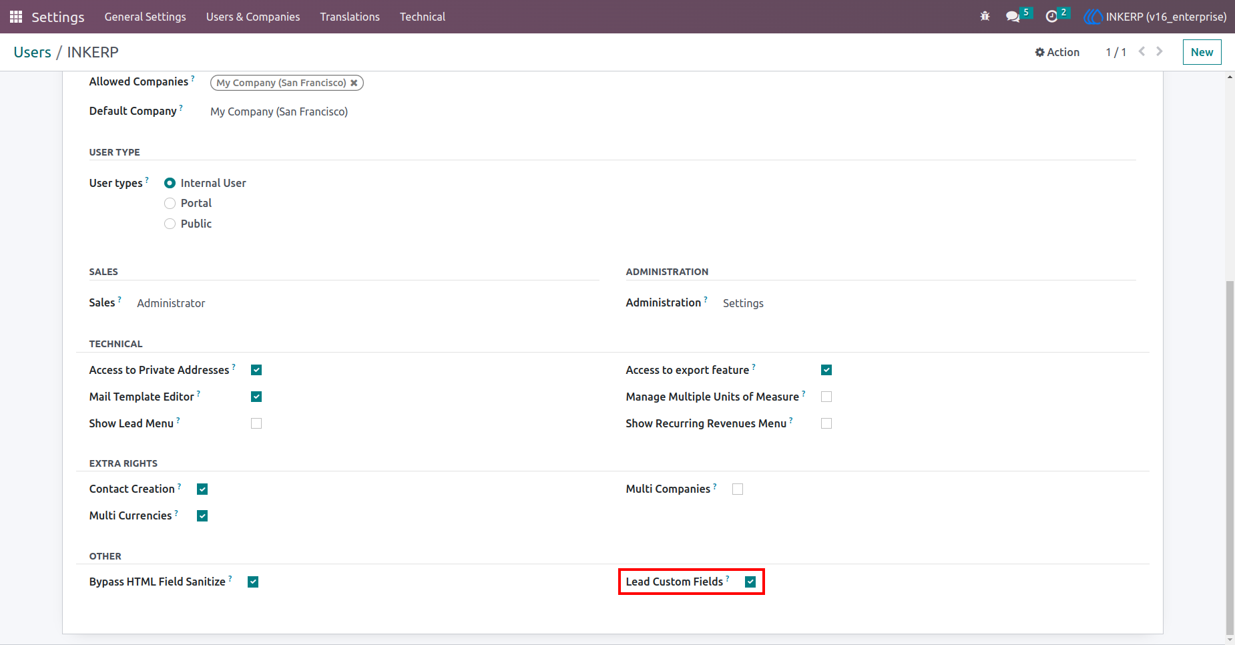The width and height of the screenshot is (1235, 645).
Task: Click the Settings app title
Action: pyautogui.click(x=58, y=17)
